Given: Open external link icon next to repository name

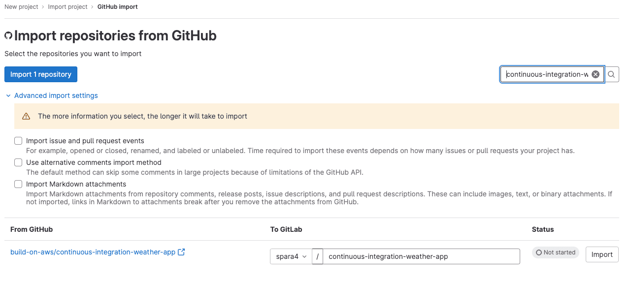Looking at the screenshot, I should click(181, 252).
